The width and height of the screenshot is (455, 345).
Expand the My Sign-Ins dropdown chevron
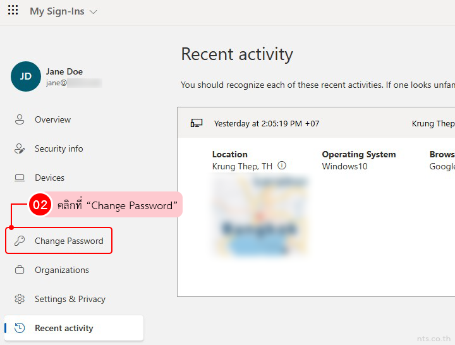click(94, 12)
